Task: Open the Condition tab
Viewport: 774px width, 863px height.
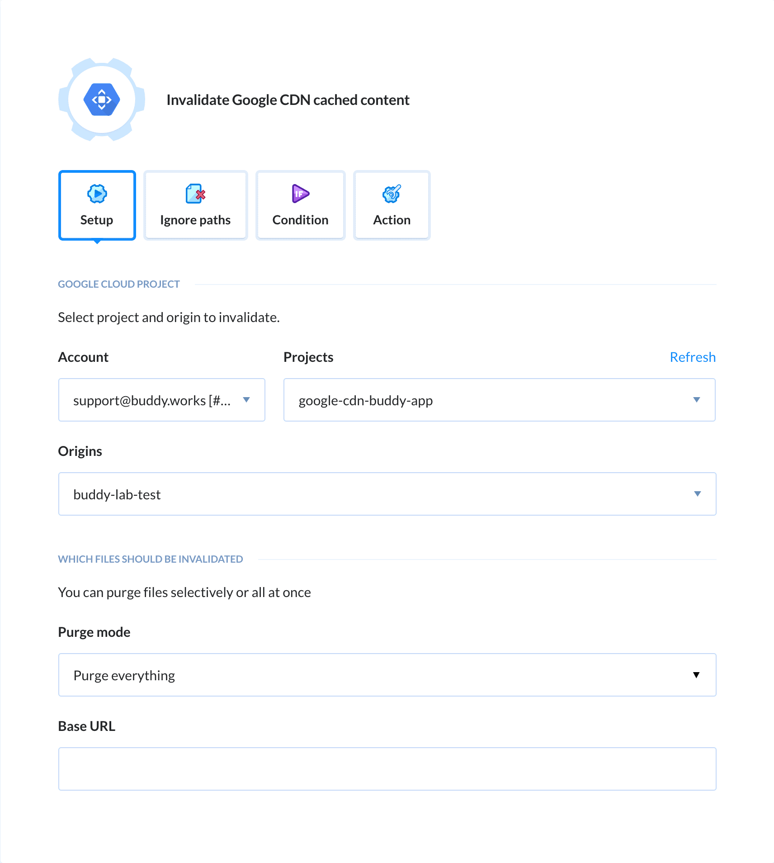Action: coord(300,205)
